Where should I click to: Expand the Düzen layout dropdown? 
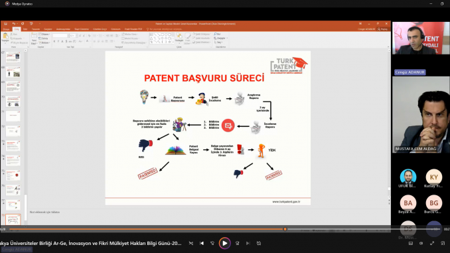(44, 34)
